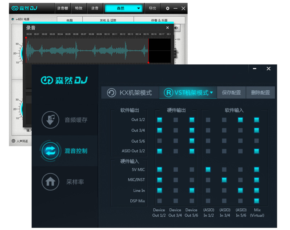
Task: Open 音频缓存 sidebar label
Action: click(76, 120)
